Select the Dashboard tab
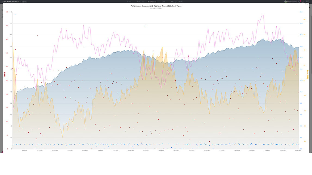 tap(152, 2)
